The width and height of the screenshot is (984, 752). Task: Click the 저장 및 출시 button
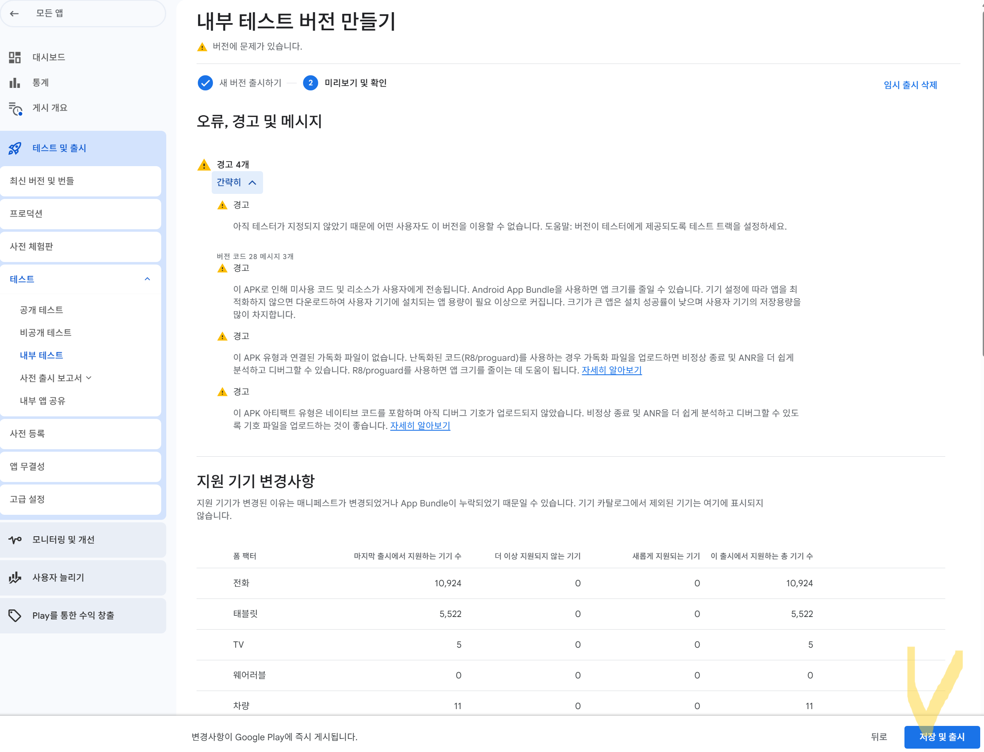941,737
